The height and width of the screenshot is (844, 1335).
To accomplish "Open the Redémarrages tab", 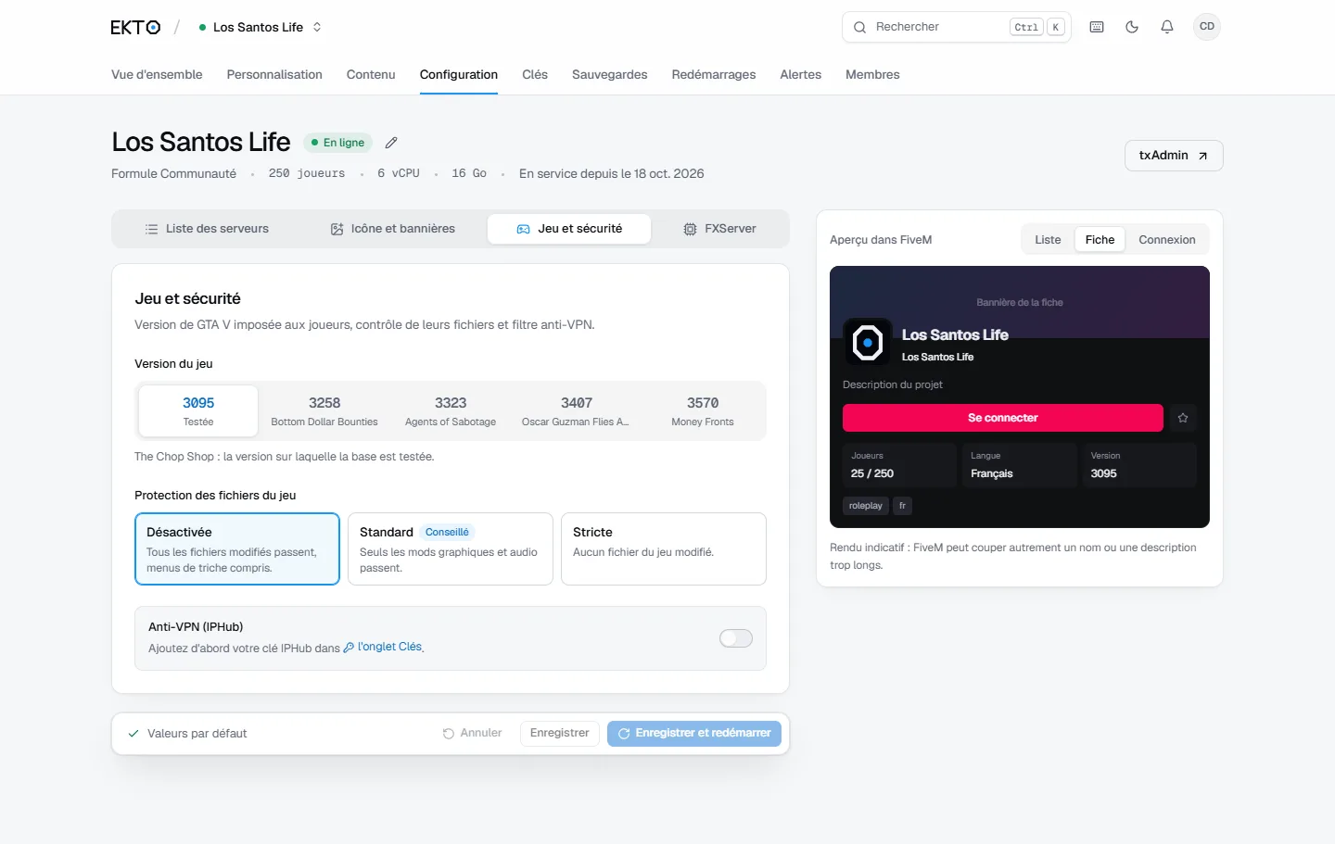I will (714, 74).
